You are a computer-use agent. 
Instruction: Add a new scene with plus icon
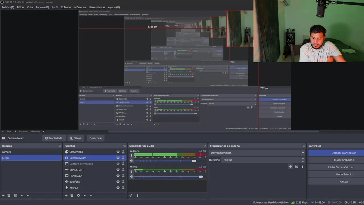point(3,195)
